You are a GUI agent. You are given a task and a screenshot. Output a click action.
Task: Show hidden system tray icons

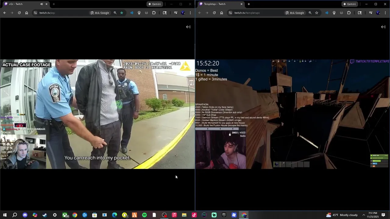click(x=363, y=215)
